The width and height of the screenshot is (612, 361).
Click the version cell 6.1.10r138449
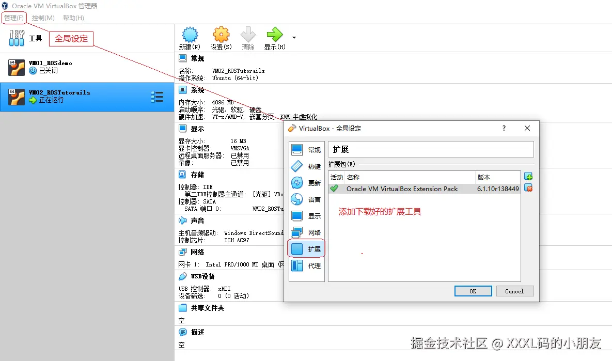click(498, 189)
